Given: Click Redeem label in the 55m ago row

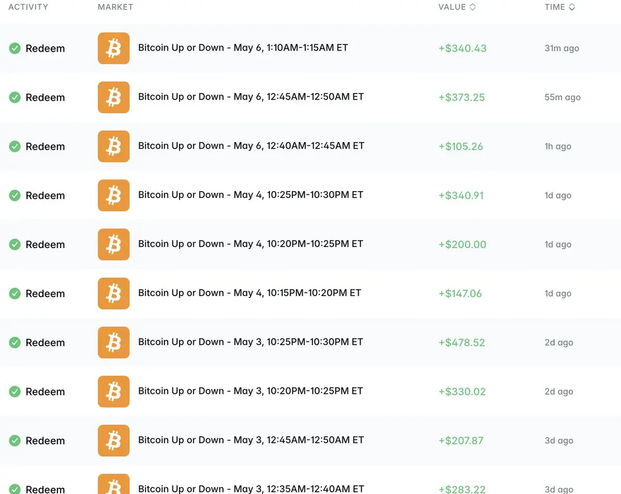Looking at the screenshot, I should coord(46,98).
